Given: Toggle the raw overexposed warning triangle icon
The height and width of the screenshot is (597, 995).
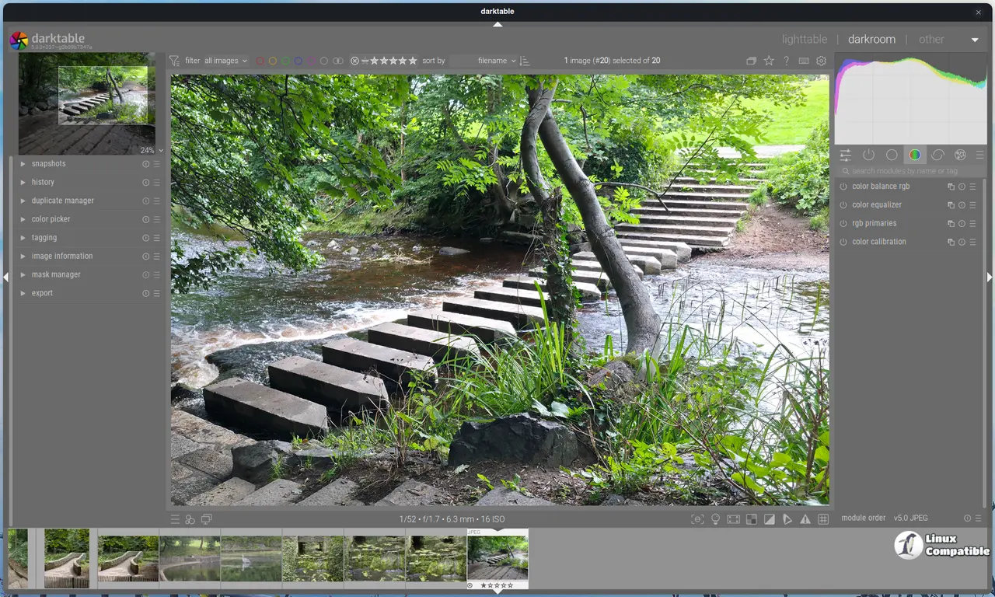Looking at the screenshot, I should (805, 519).
